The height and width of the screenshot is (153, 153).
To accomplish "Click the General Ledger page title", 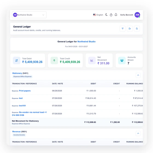I will click(22, 27).
